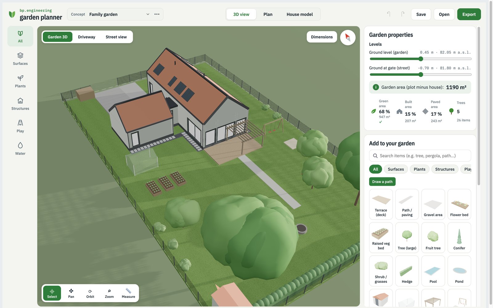Adjust the Ground level (garden) slider
Image resolution: width=493 pixels, height=308 pixels.
(421, 59)
